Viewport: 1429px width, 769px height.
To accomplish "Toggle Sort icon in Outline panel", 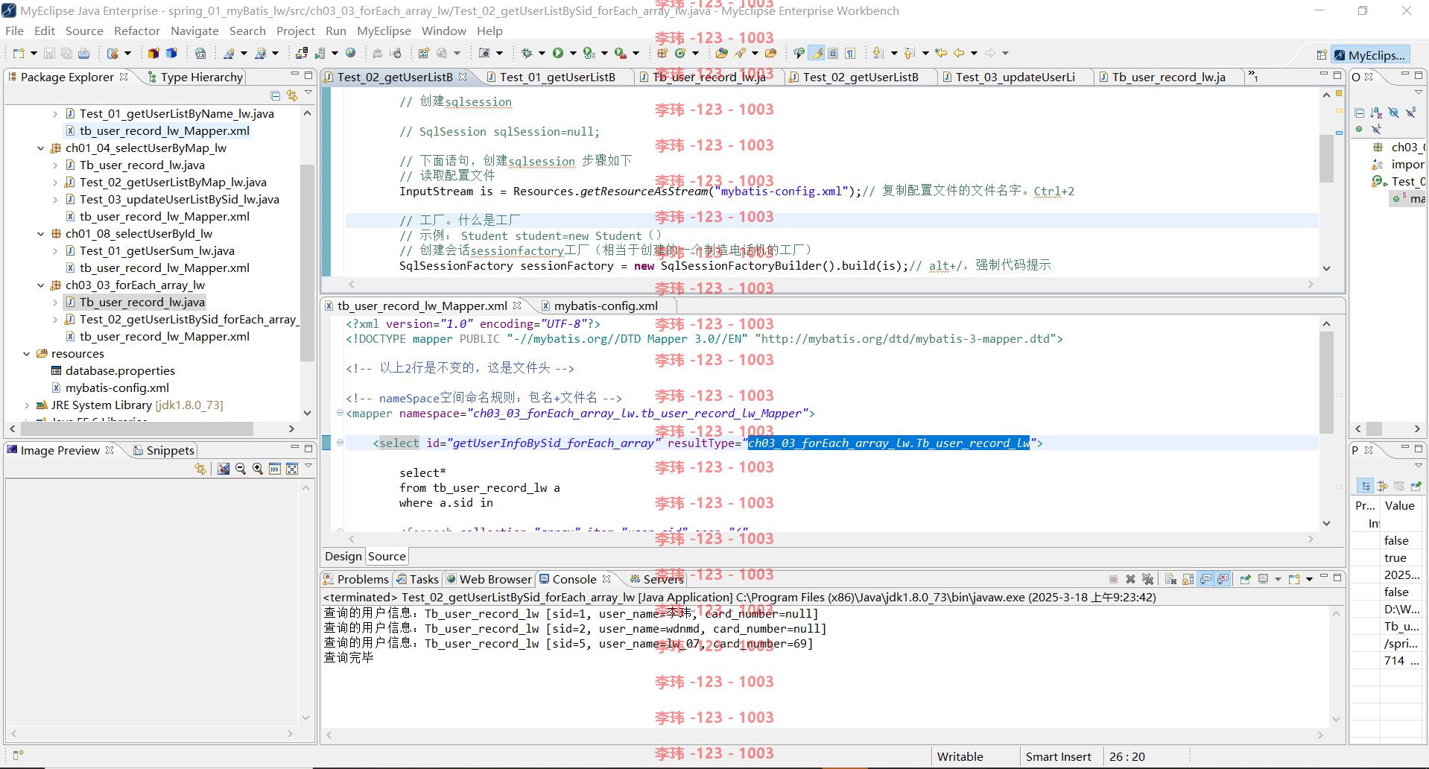I will click(x=1376, y=113).
